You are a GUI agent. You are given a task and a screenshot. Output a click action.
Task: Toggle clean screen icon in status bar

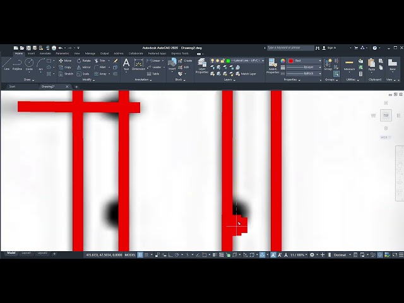395,255
